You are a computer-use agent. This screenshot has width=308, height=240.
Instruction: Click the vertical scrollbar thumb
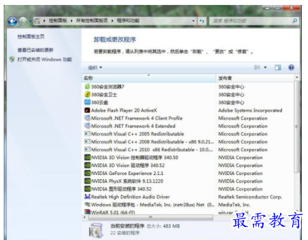coord(297,127)
